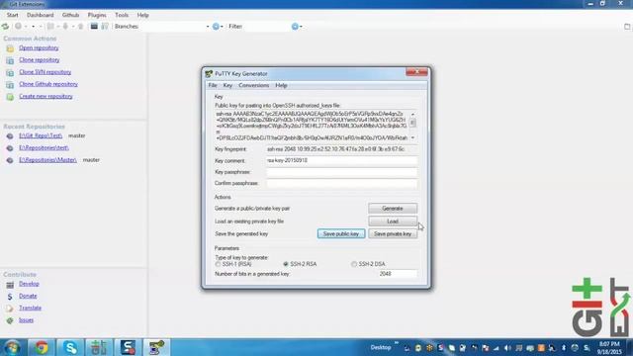Viewport: 633px width, 356px height.
Task: Open recent repository E:\Git Repo\Test\
Action: (41, 136)
